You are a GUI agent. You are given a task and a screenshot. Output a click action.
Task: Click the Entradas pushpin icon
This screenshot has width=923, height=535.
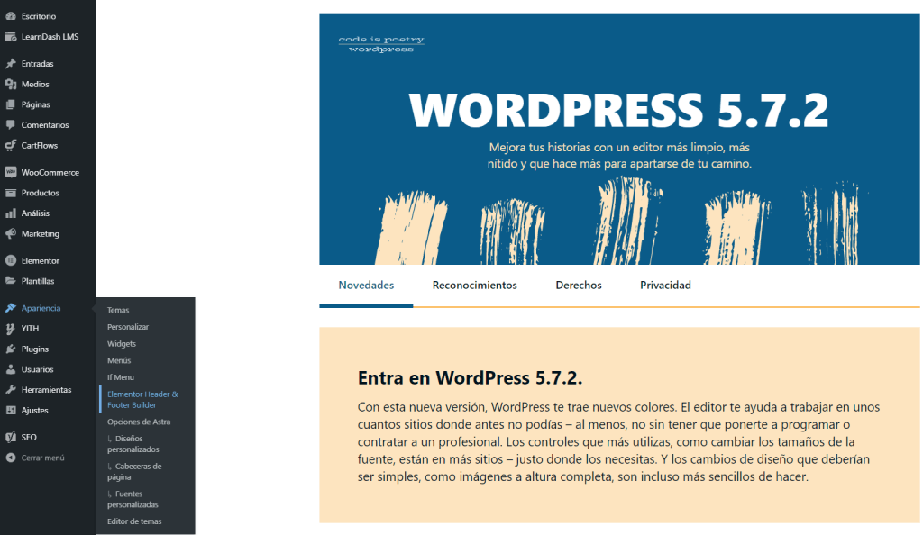11,63
